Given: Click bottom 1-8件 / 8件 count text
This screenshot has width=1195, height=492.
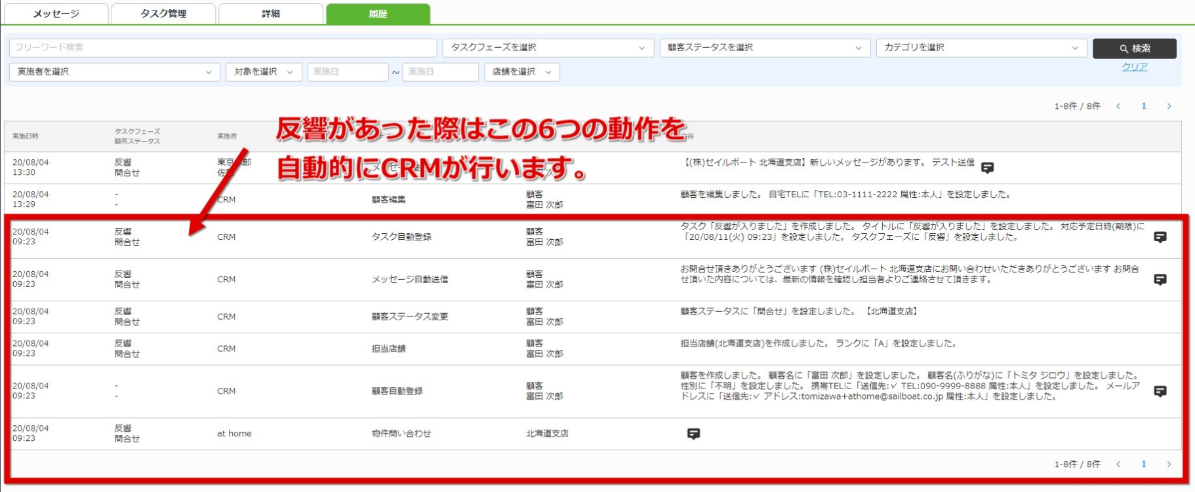Looking at the screenshot, I should 1077,464.
